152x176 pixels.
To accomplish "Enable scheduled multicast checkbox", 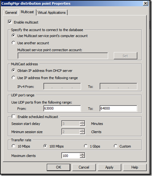I will pyautogui.click(x=14, y=116).
